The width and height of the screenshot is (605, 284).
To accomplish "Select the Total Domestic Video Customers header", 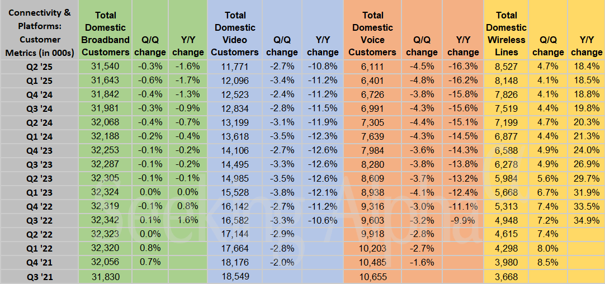I will coord(235,34).
